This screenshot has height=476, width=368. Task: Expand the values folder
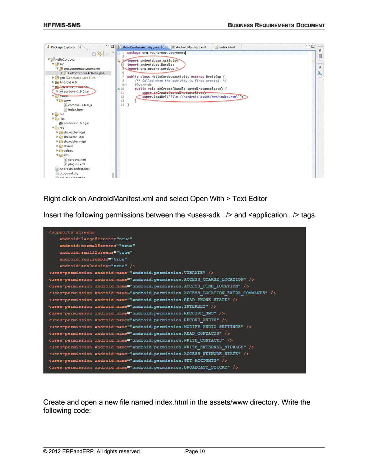click(57, 151)
